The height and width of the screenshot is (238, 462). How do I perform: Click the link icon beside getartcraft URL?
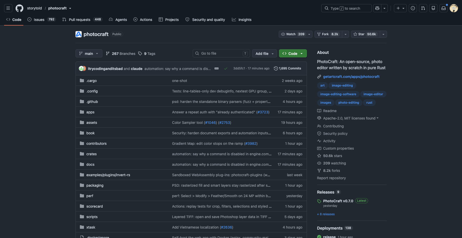tap(319, 77)
